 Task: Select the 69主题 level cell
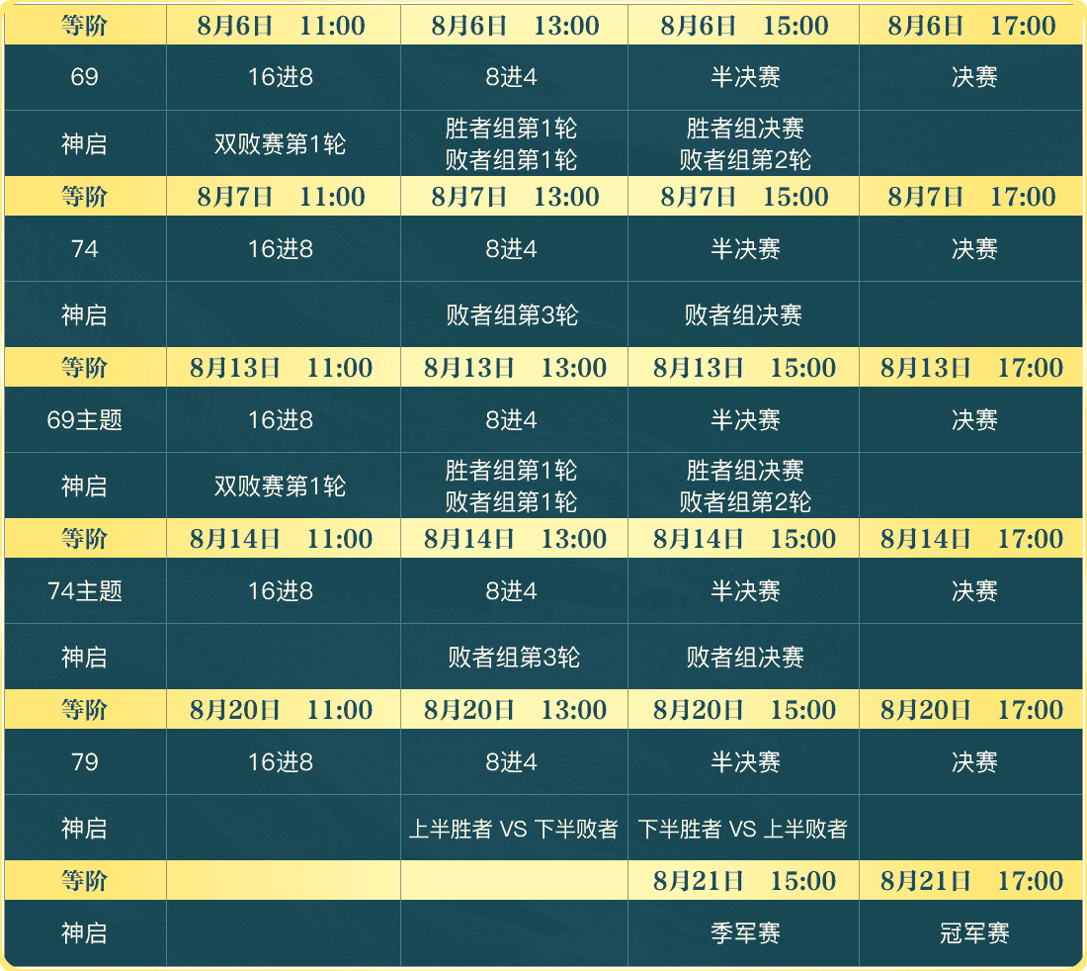[85, 420]
